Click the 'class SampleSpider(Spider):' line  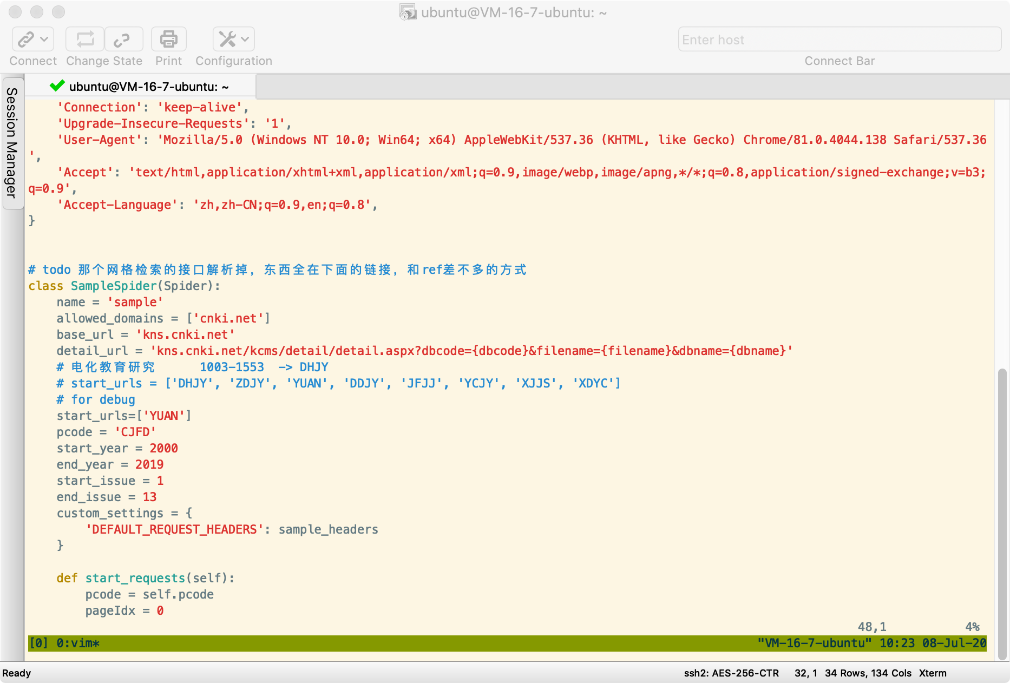124,286
